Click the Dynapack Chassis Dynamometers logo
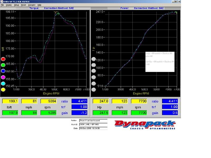 [x=145, y=125]
